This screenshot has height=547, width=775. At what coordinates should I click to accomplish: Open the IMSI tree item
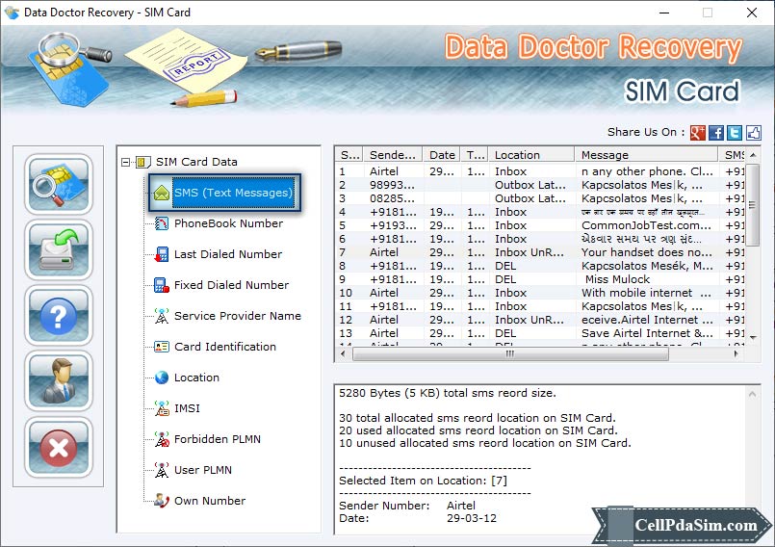(x=187, y=408)
